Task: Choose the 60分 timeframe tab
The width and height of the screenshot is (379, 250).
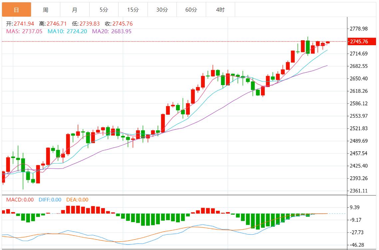Action: tap(191, 10)
